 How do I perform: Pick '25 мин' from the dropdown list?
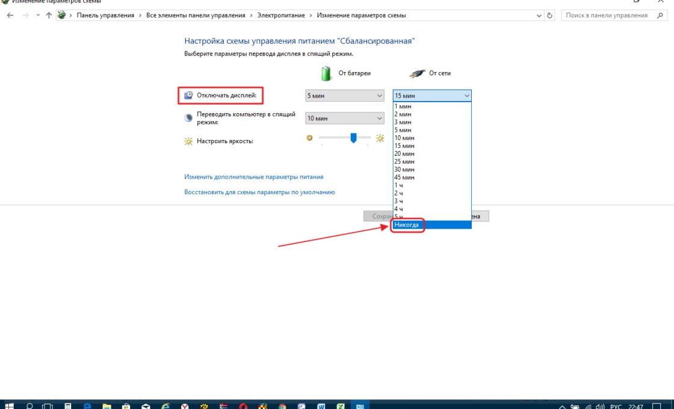pyautogui.click(x=432, y=162)
